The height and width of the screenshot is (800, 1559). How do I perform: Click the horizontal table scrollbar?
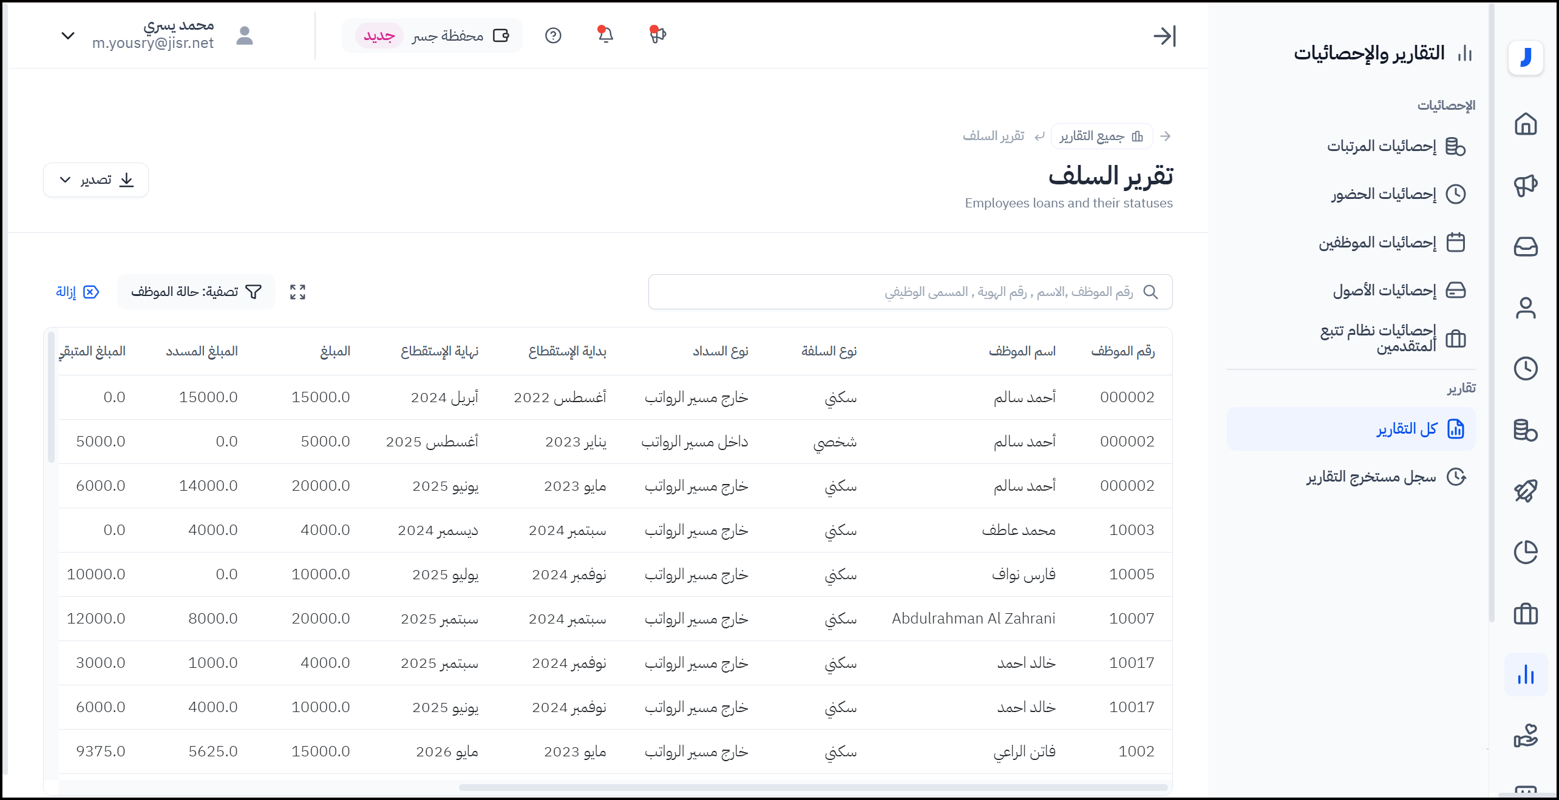point(813,787)
